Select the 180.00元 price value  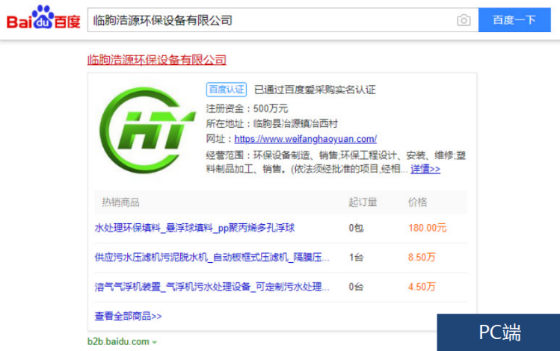[x=428, y=228]
